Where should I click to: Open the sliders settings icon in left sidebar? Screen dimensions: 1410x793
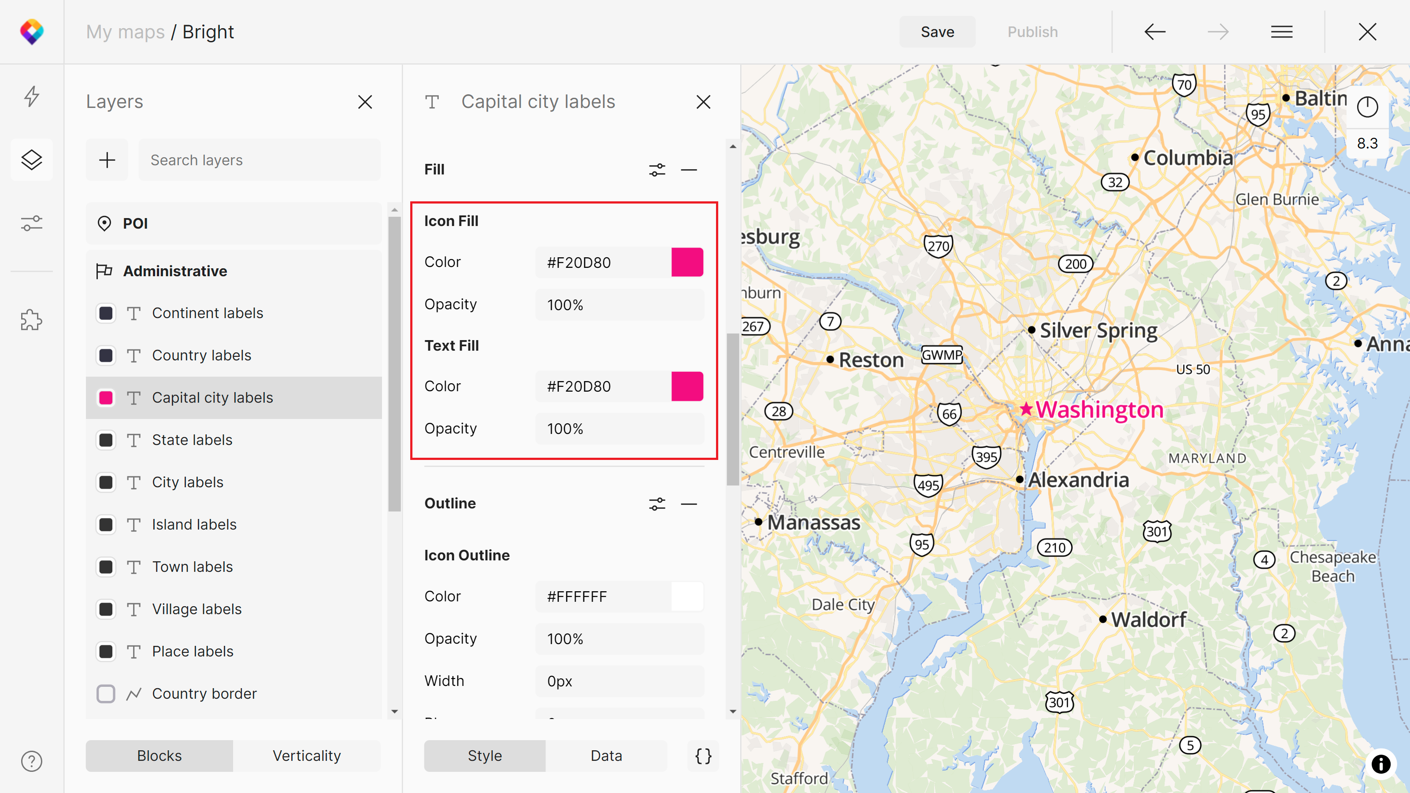(x=31, y=223)
